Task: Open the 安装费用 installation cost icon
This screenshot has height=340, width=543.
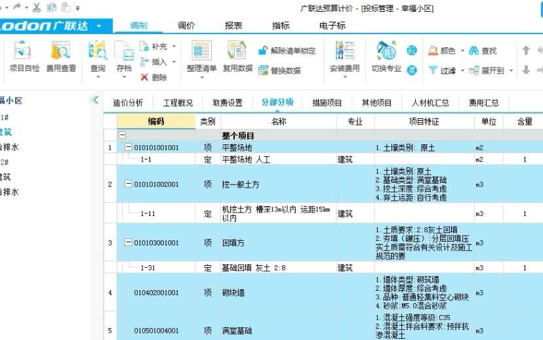Action: 344,51
